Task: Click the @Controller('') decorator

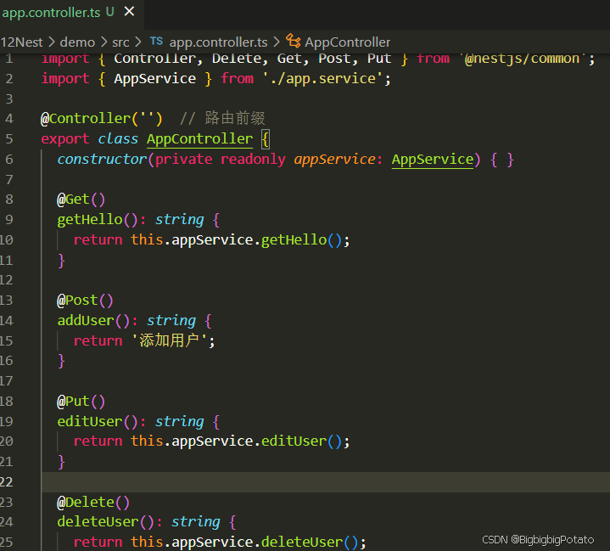Action: [102, 118]
